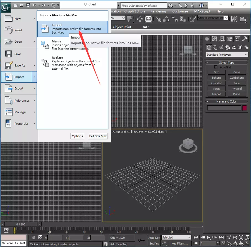Open the star Favorites icon in title bar
This screenshot has height=247, width=251.
(x=192, y=6)
